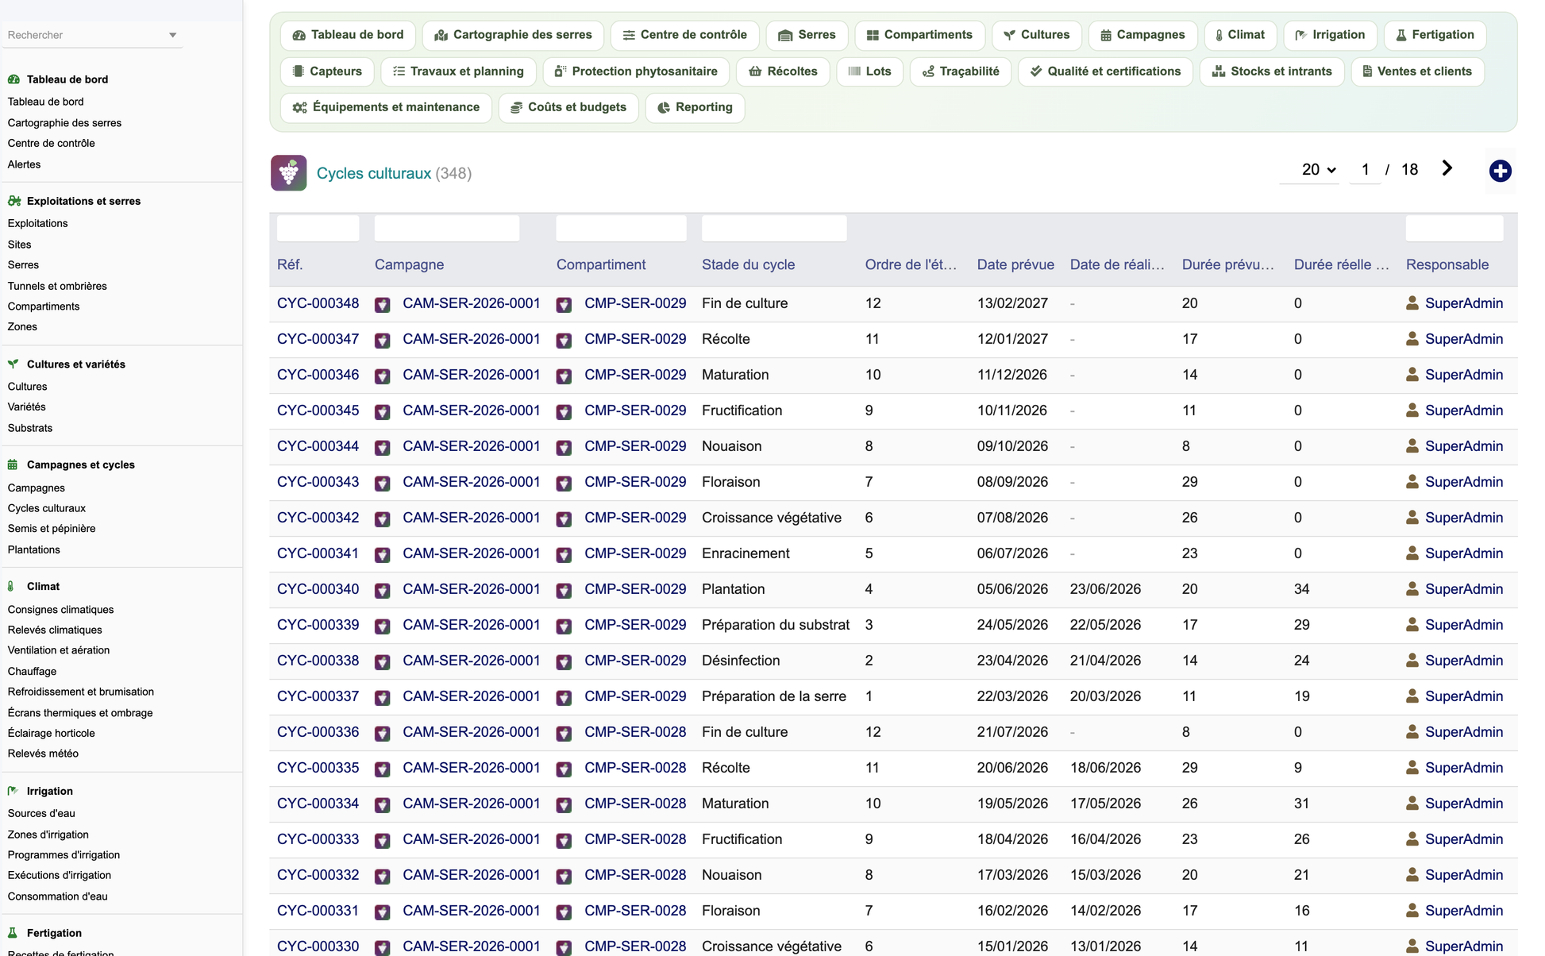Open Serres tab
Screen dimensions: 1545x956
pyautogui.click(x=807, y=35)
